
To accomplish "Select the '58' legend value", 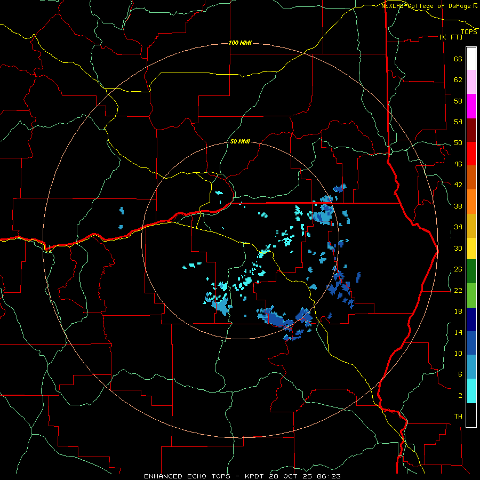I will [458, 101].
